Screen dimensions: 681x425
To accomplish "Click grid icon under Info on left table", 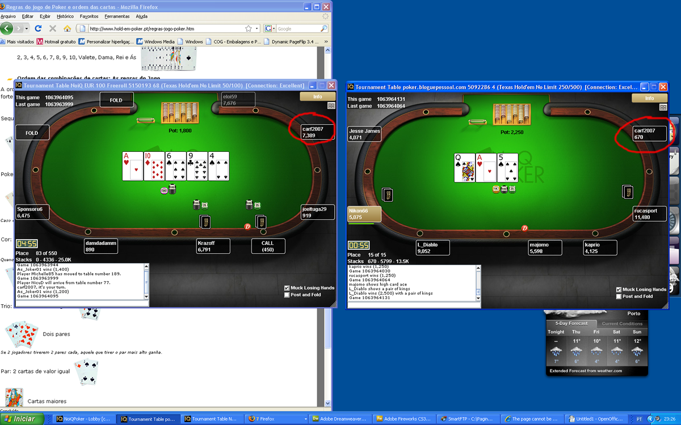I will pyautogui.click(x=331, y=105).
